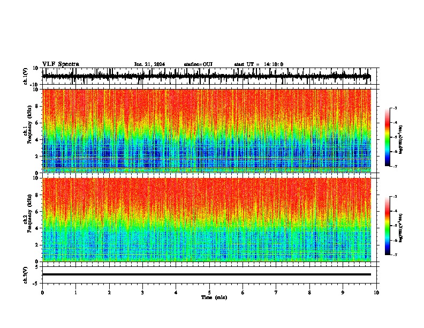Click the 'ch.3(V)' axis label
Viewport: 424px width, 328px height.
pyautogui.click(x=26, y=275)
